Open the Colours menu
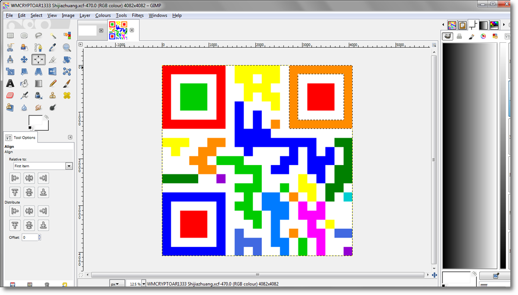Viewport: 518px width, 295px height. tap(103, 15)
